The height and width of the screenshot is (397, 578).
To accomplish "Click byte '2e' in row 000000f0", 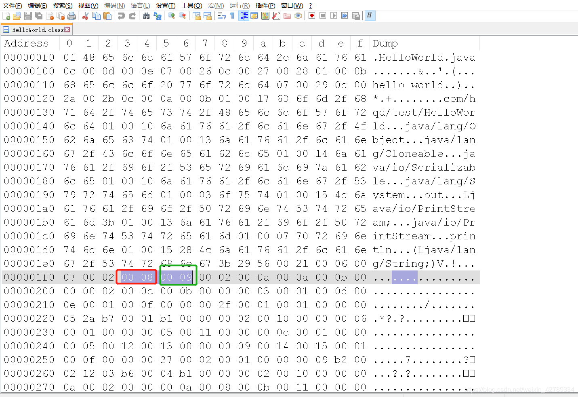I will 283,57.
